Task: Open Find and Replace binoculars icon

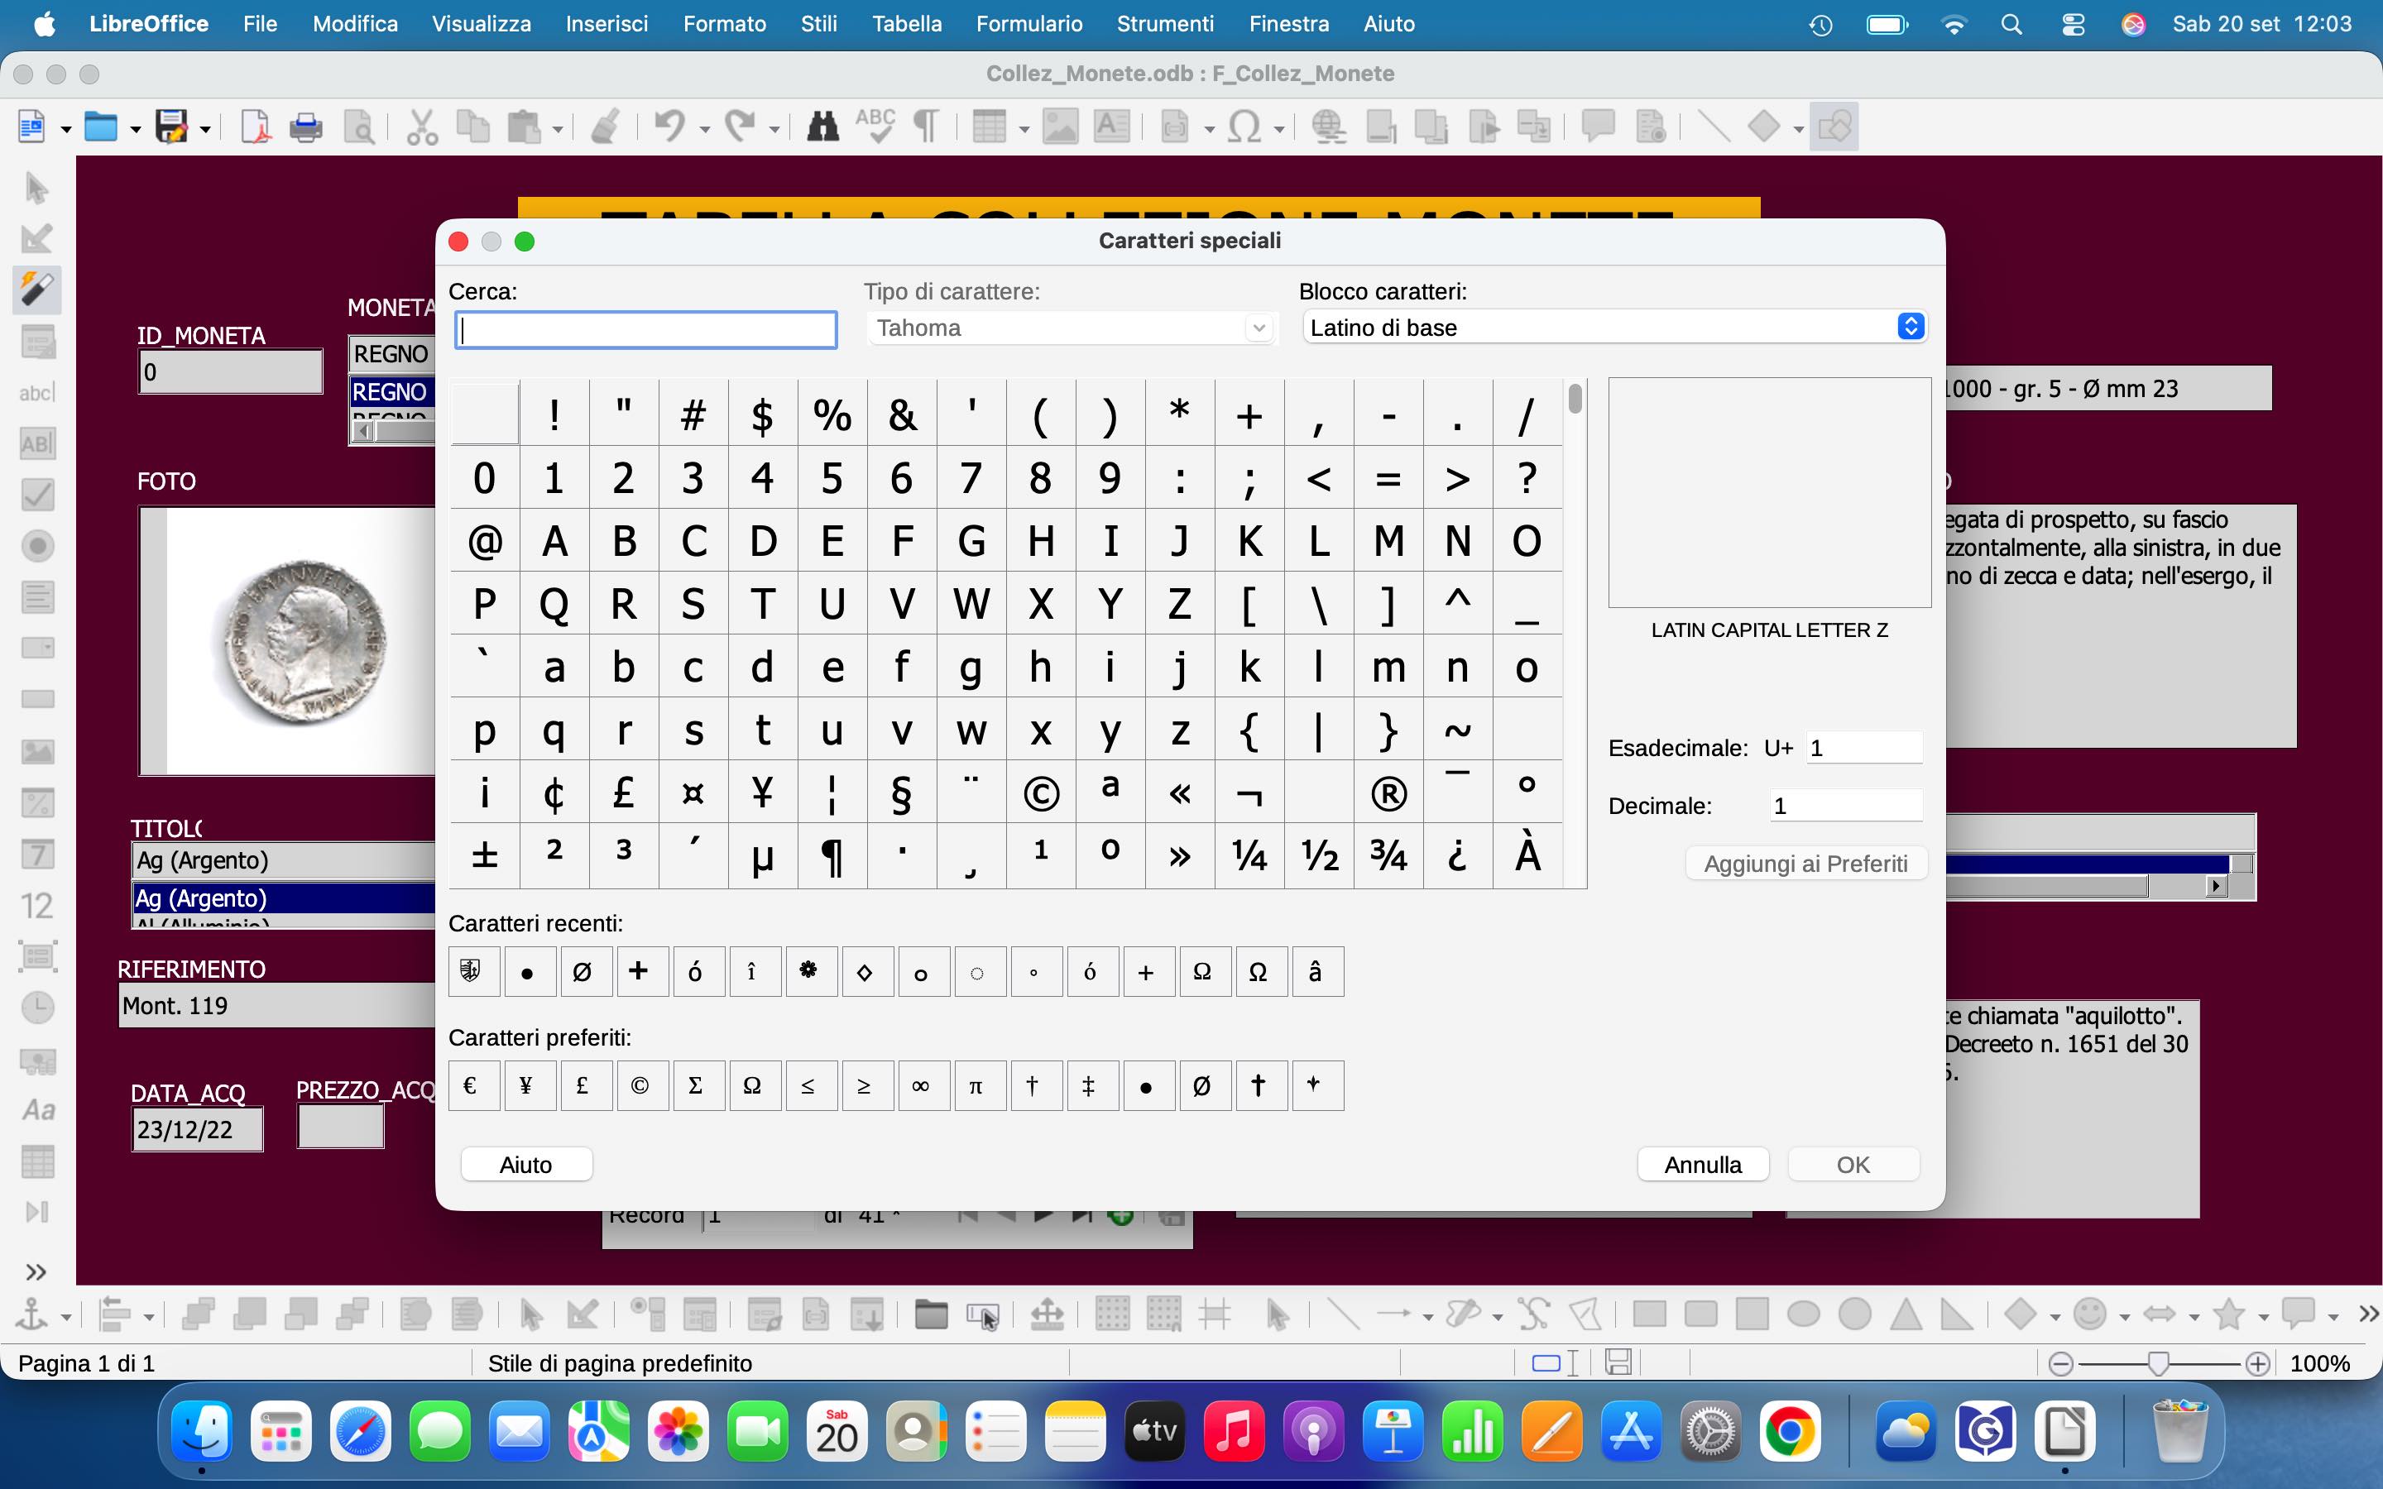Action: click(822, 127)
